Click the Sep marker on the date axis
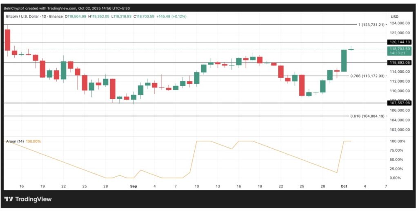Viewport: 418px width, 211px height. click(x=133, y=186)
